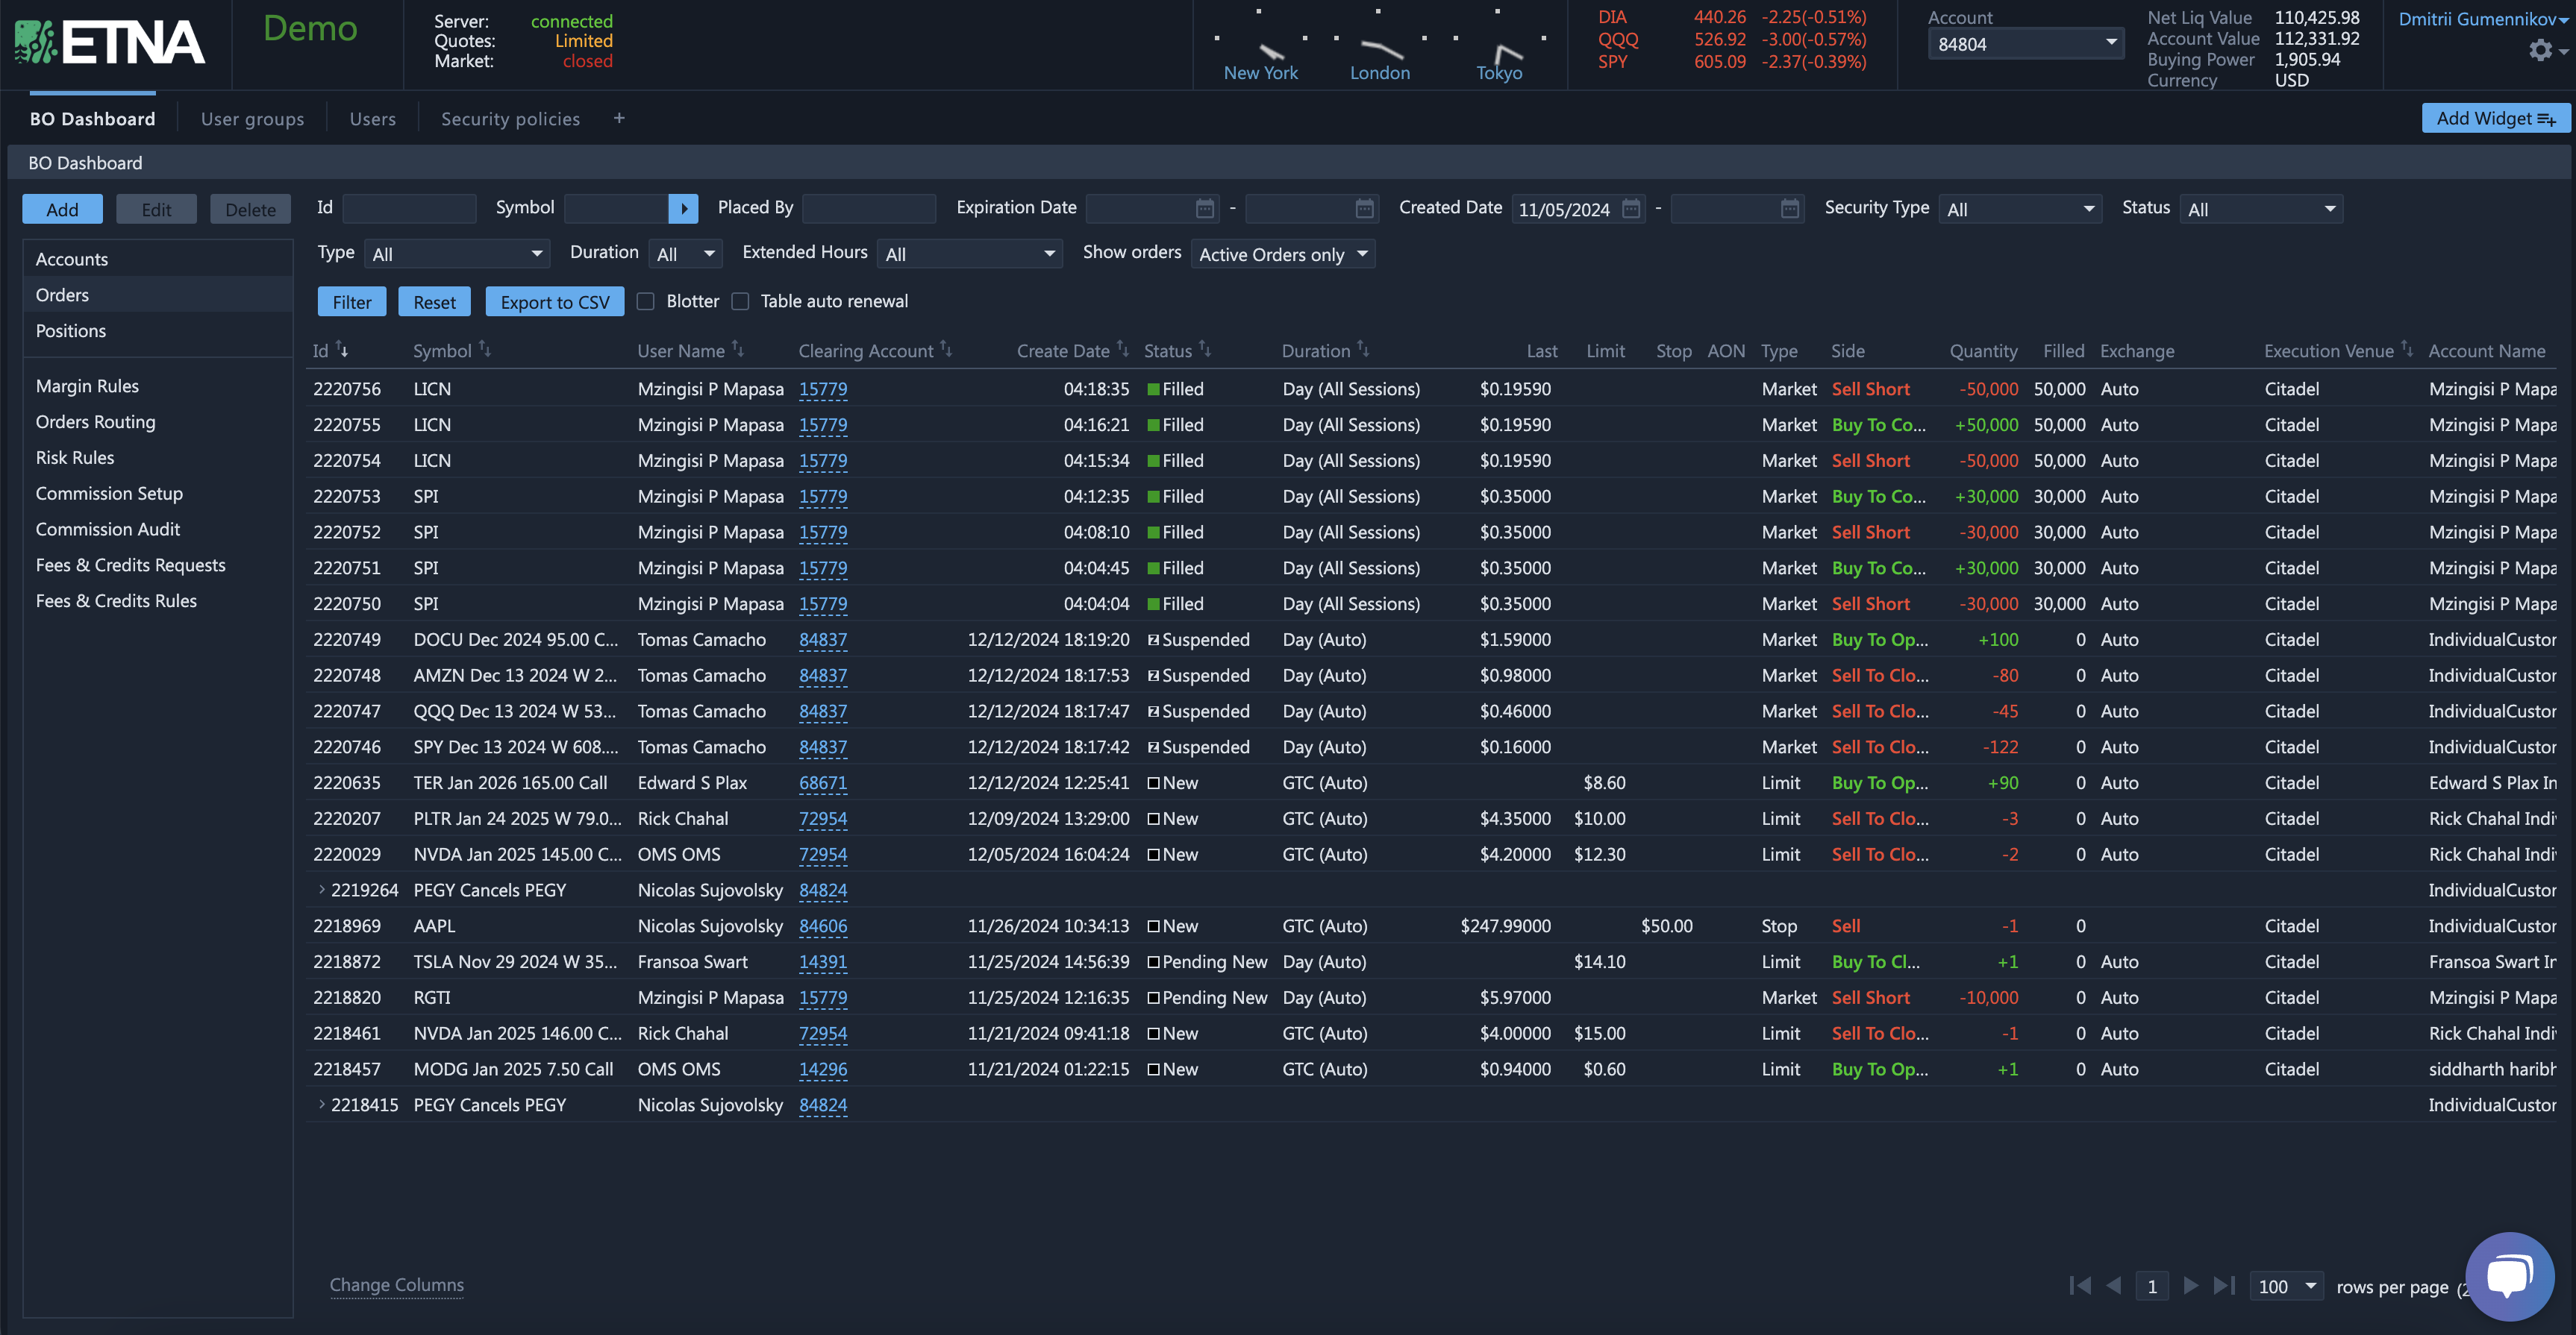Click the Expiration Date calendar icon
Image resolution: width=2576 pixels, height=1335 pixels.
tap(1204, 209)
